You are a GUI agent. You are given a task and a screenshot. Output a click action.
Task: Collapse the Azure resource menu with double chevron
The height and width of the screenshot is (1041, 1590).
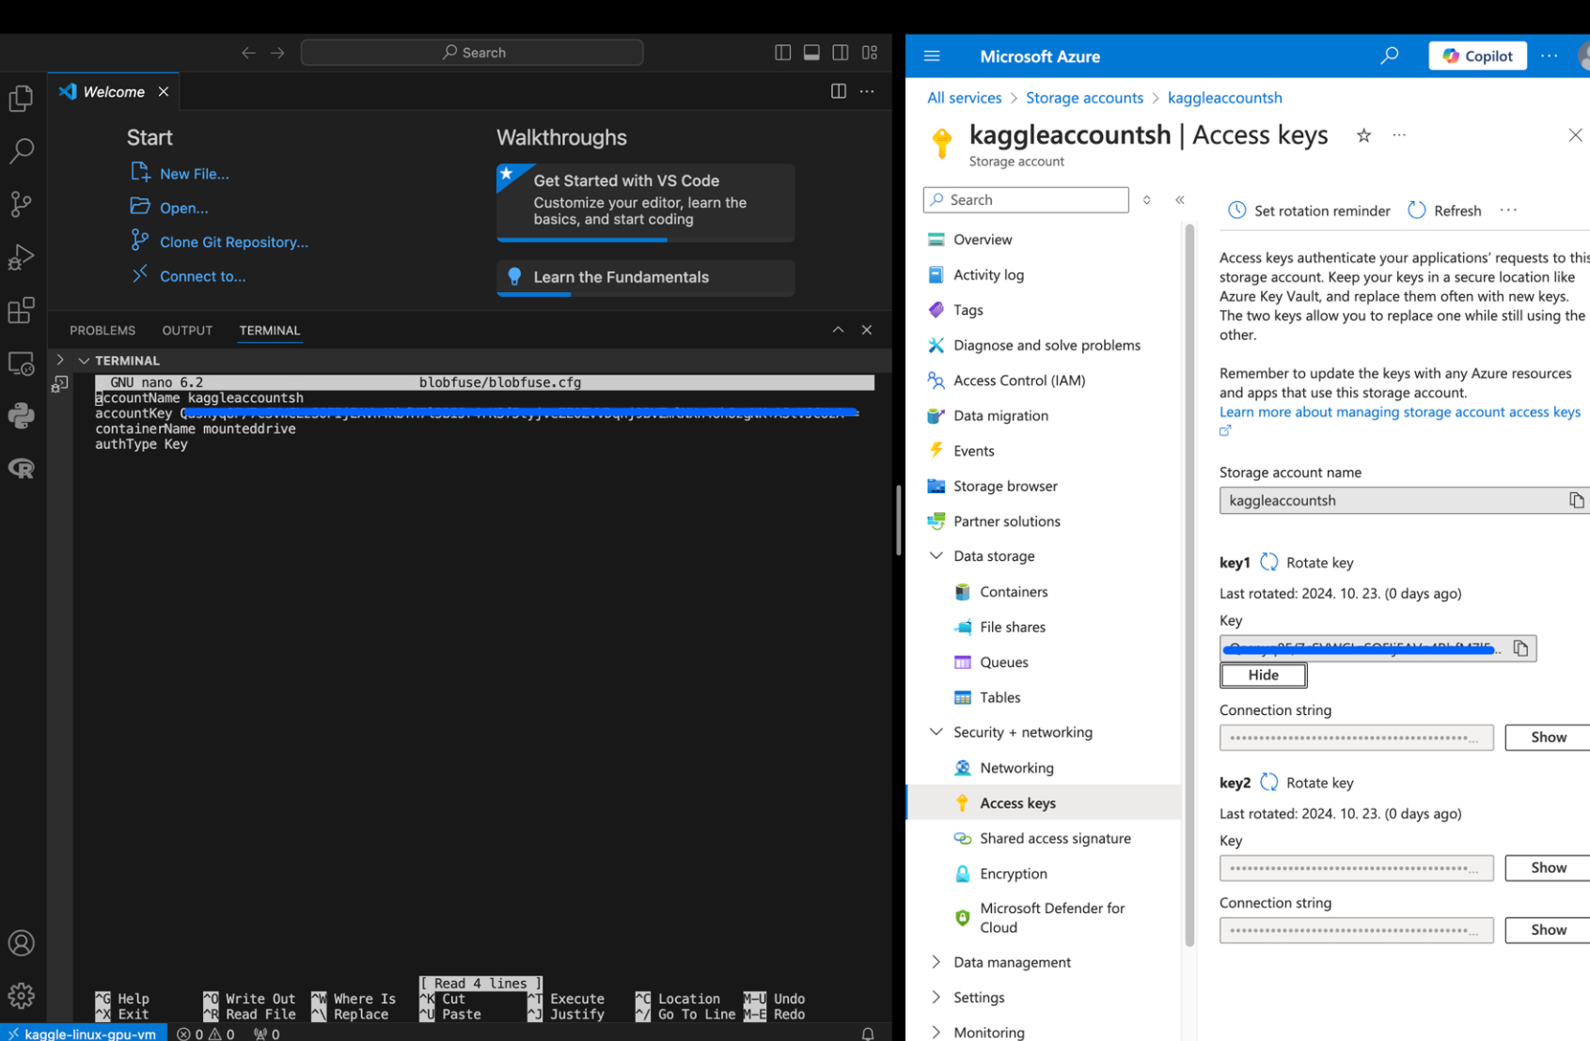coord(1180,200)
